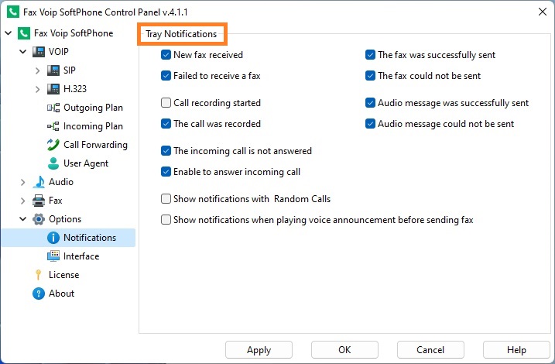This screenshot has width=555, height=364.
Task: Click the Cancel button
Action: point(430,350)
